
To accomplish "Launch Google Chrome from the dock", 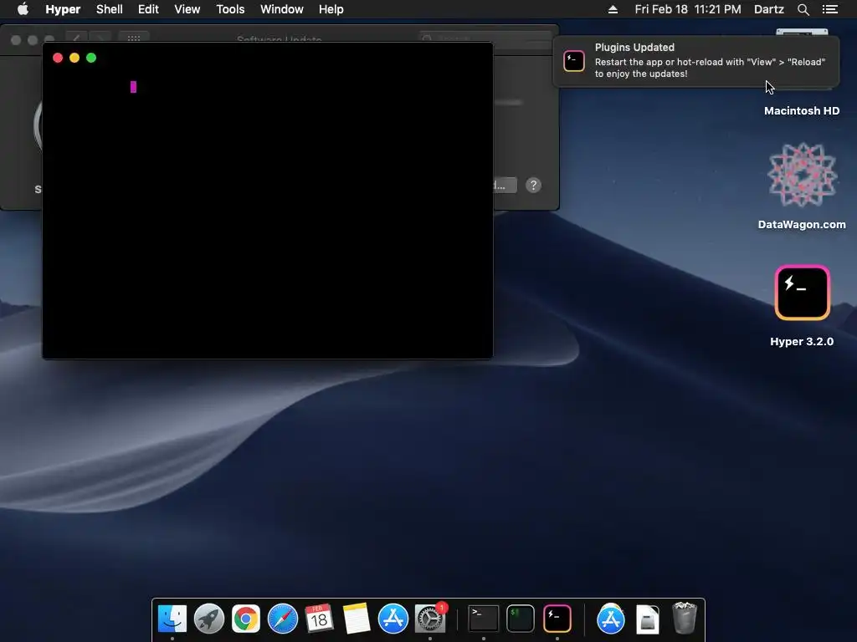I will click(x=246, y=619).
